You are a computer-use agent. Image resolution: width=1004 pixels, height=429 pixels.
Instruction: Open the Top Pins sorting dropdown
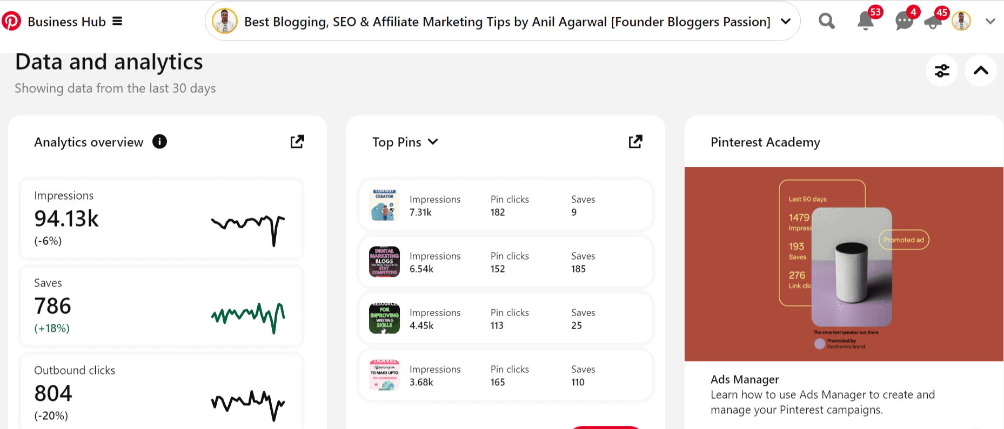point(433,142)
